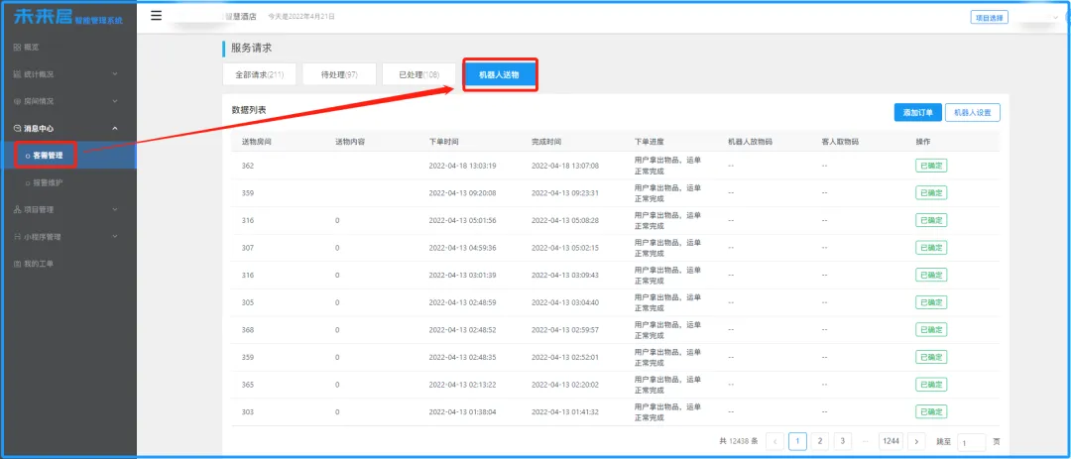Collapse the sidebar with the hamburger icon
The image size is (1071, 459).
click(x=157, y=16)
